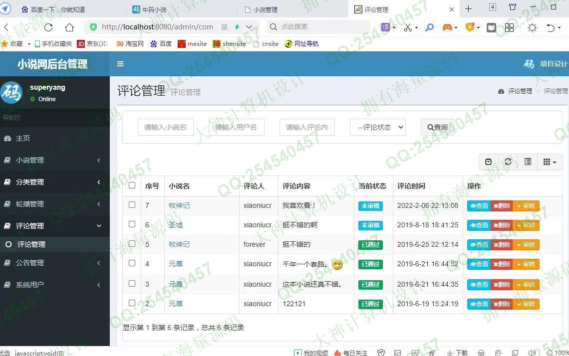Click the browser back arrow
The image size is (569, 356).
coord(6,27)
